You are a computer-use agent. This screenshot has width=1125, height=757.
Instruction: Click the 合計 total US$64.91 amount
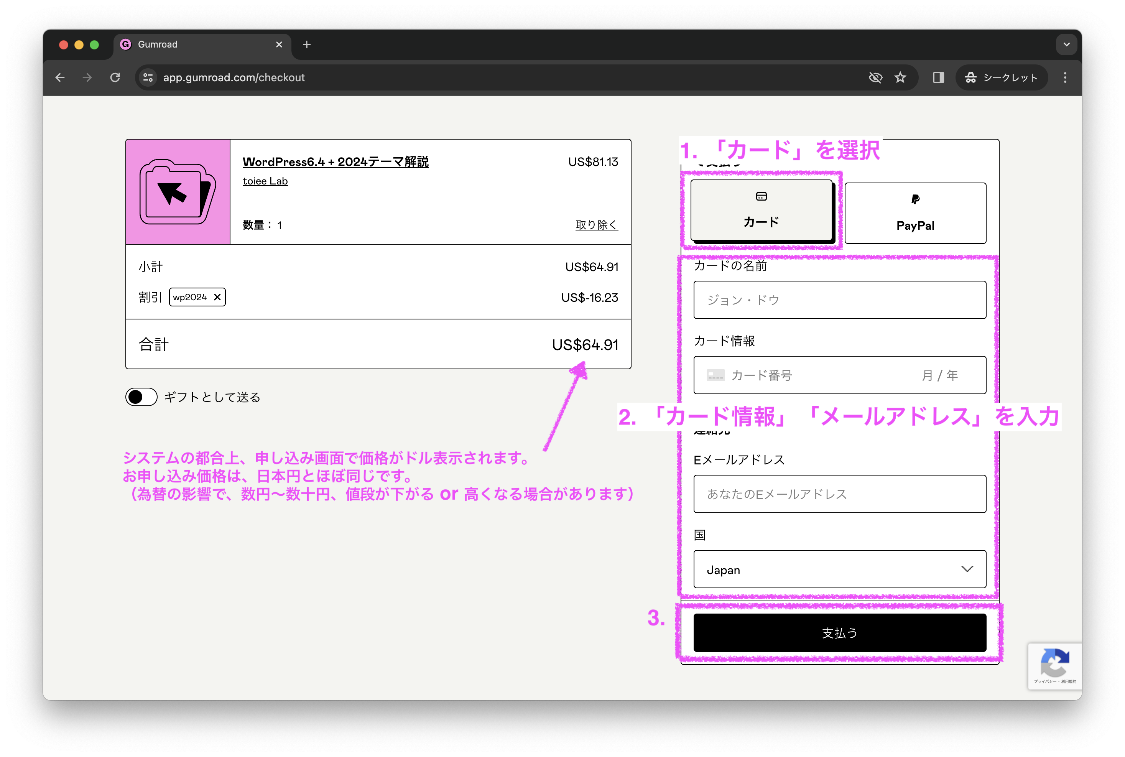[x=585, y=345]
